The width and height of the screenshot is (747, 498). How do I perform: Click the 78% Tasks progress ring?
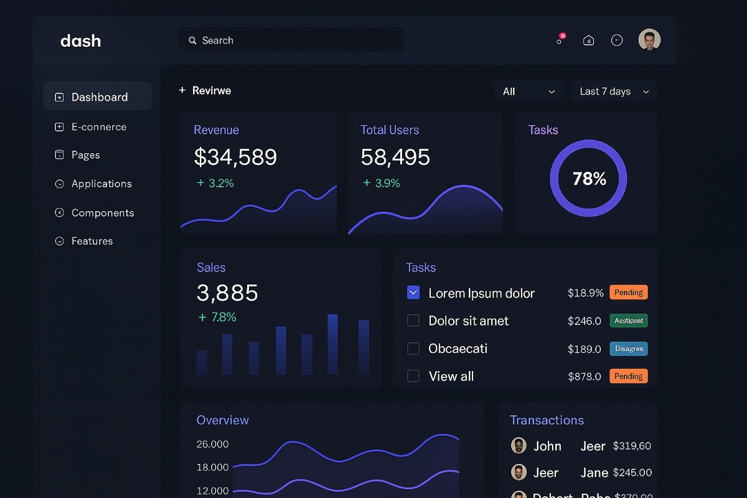tap(588, 179)
